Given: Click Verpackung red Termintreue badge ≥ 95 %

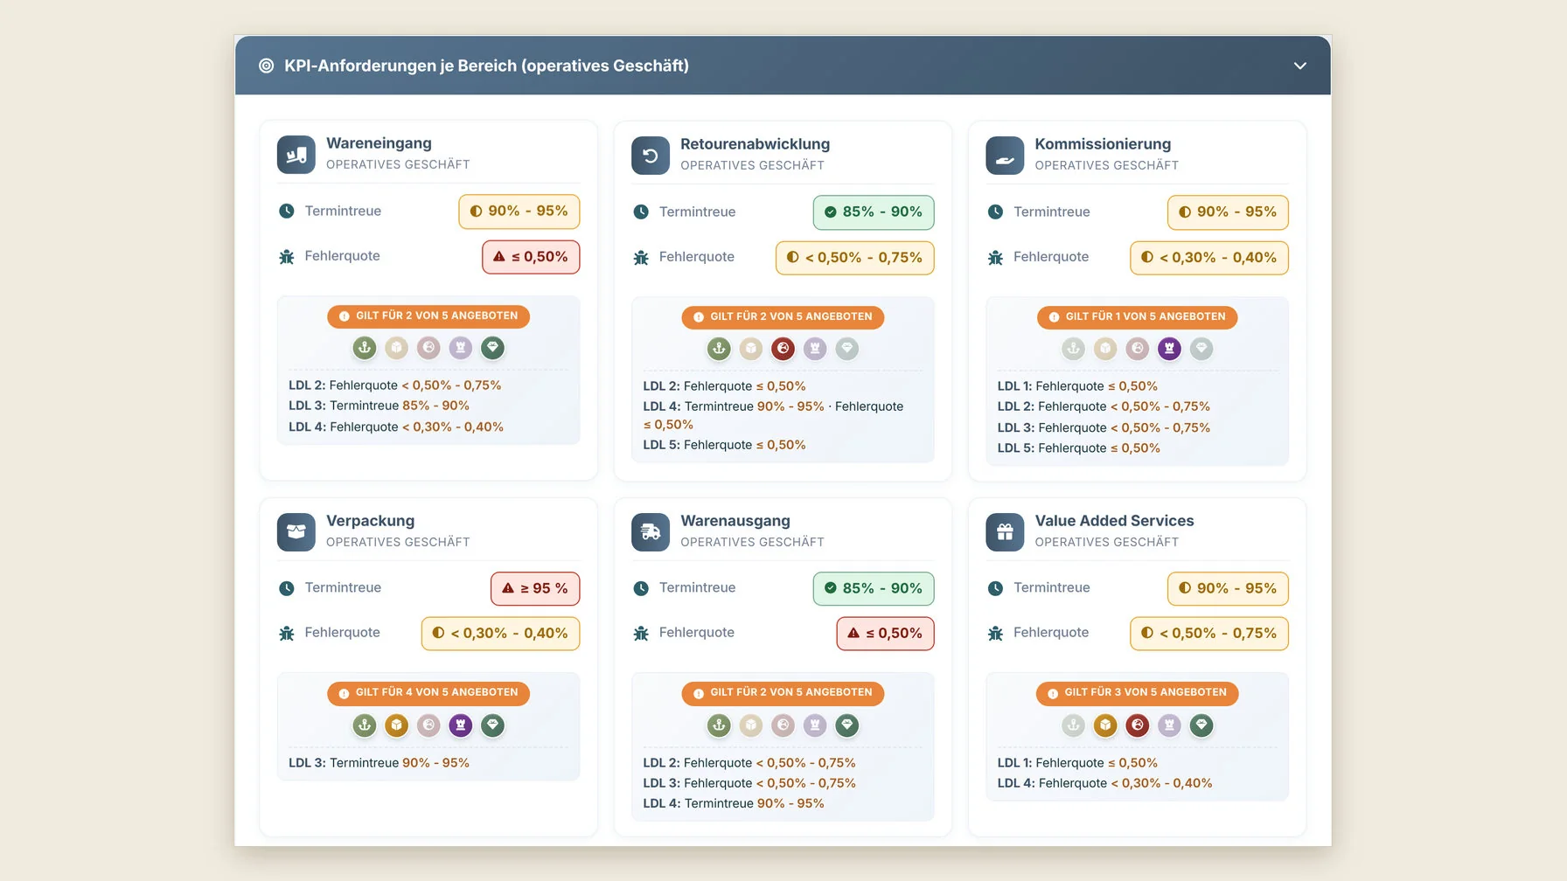Looking at the screenshot, I should pos(535,589).
